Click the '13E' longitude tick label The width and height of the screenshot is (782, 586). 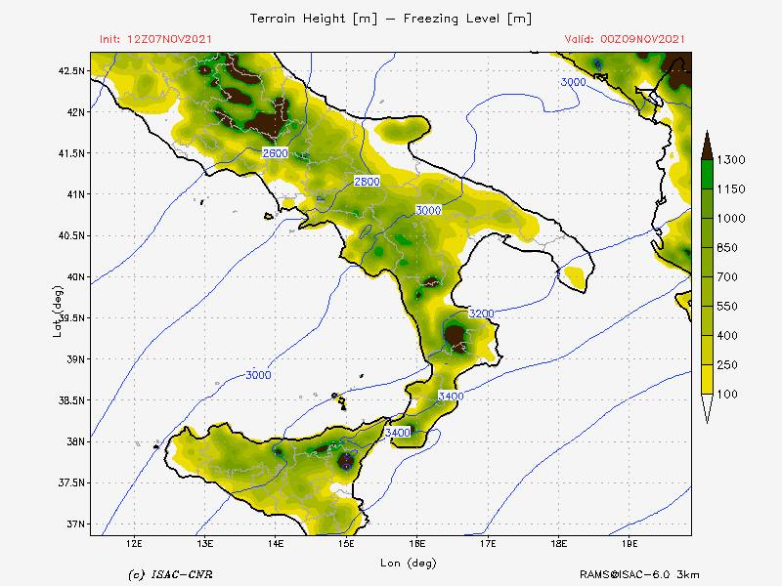(205, 543)
